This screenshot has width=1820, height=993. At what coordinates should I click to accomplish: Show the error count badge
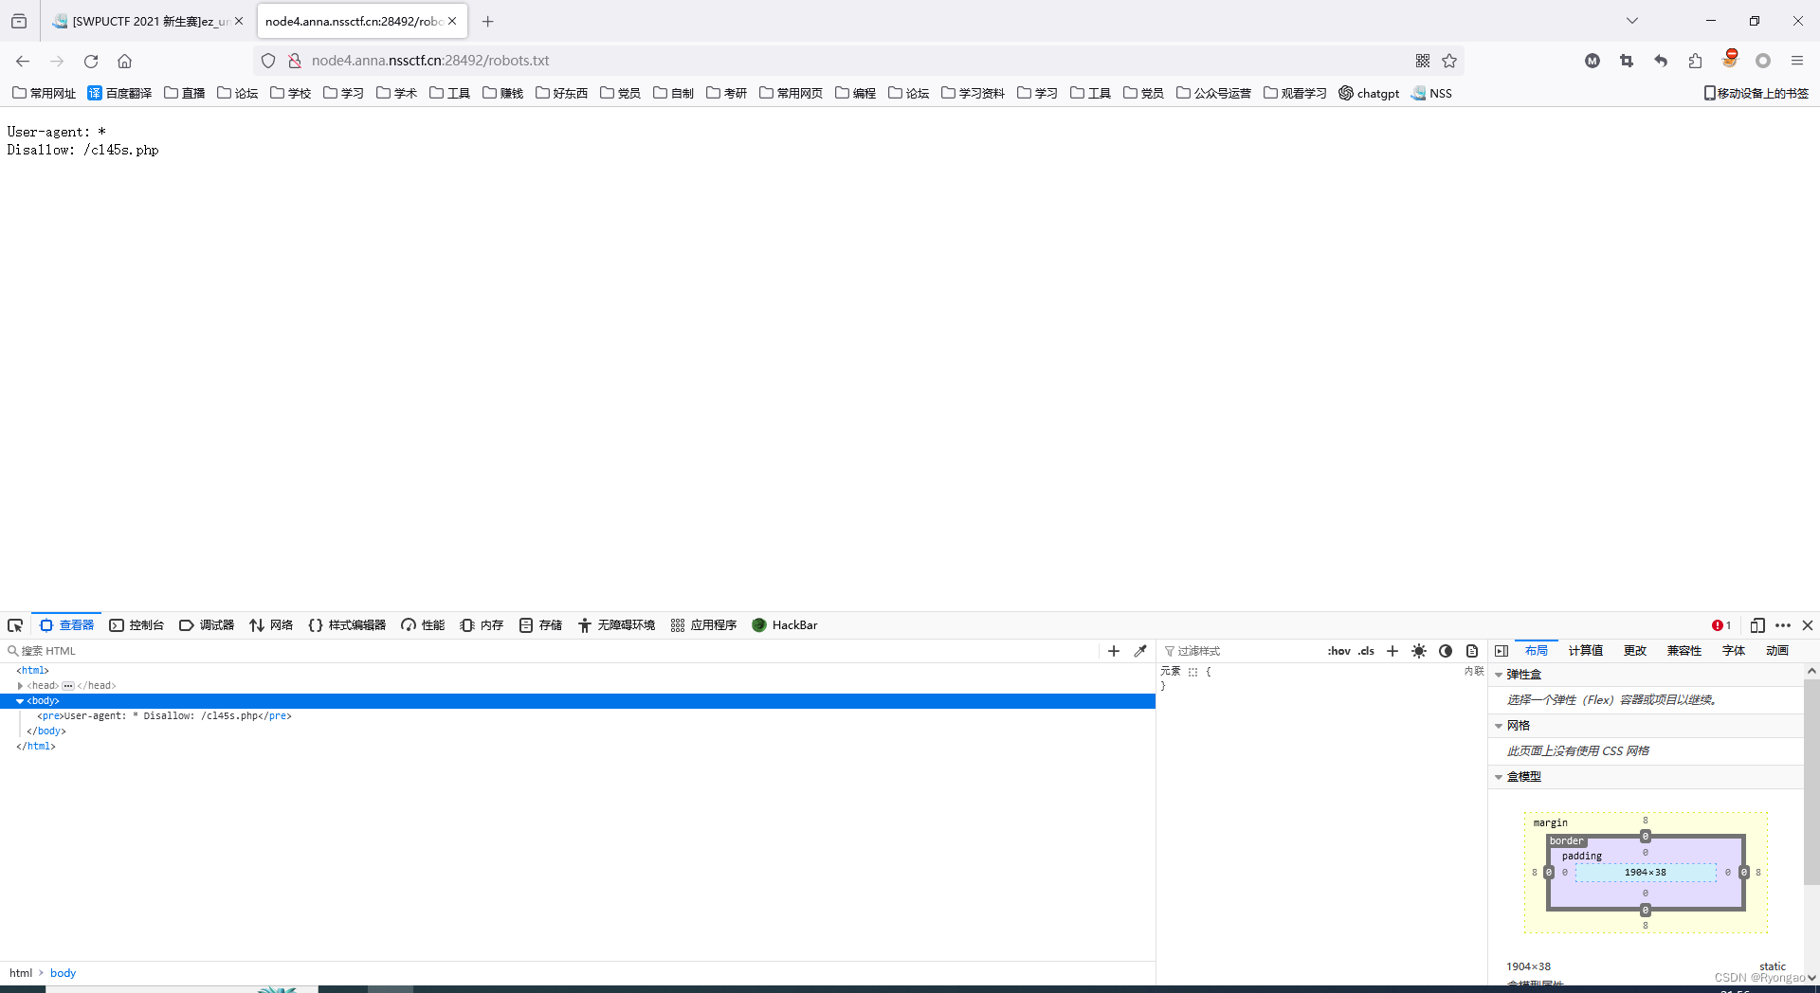tap(1721, 625)
